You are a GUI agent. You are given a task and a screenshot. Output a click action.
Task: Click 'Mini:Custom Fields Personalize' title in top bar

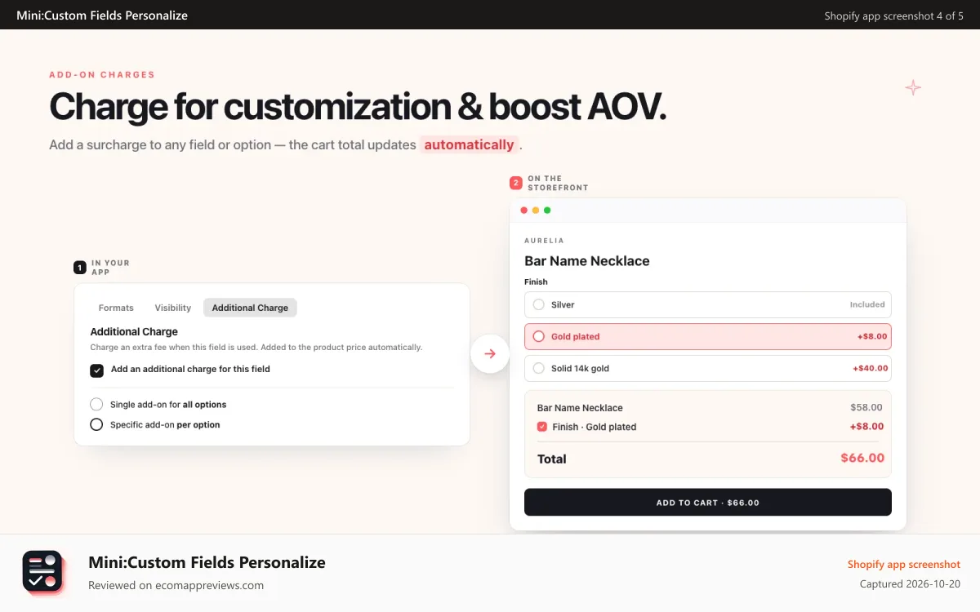coord(102,16)
